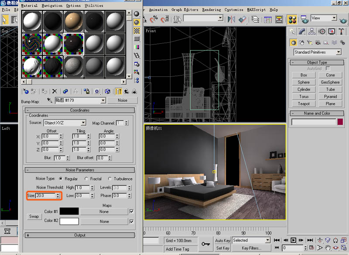This screenshot has height=255, width=349.
Task: Toggle the Key Mode button
Action: click(x=277, y=248)
